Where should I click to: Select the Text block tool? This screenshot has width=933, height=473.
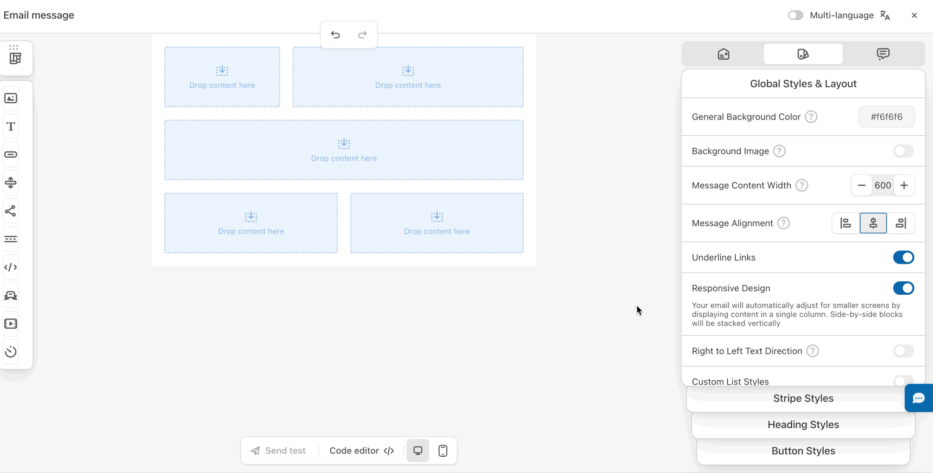(11, 126)
